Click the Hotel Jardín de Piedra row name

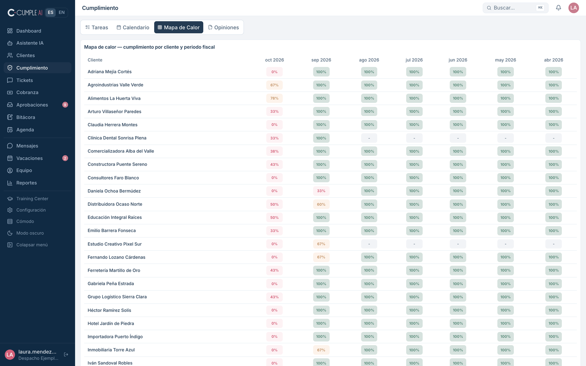click(x=111, y=324)
